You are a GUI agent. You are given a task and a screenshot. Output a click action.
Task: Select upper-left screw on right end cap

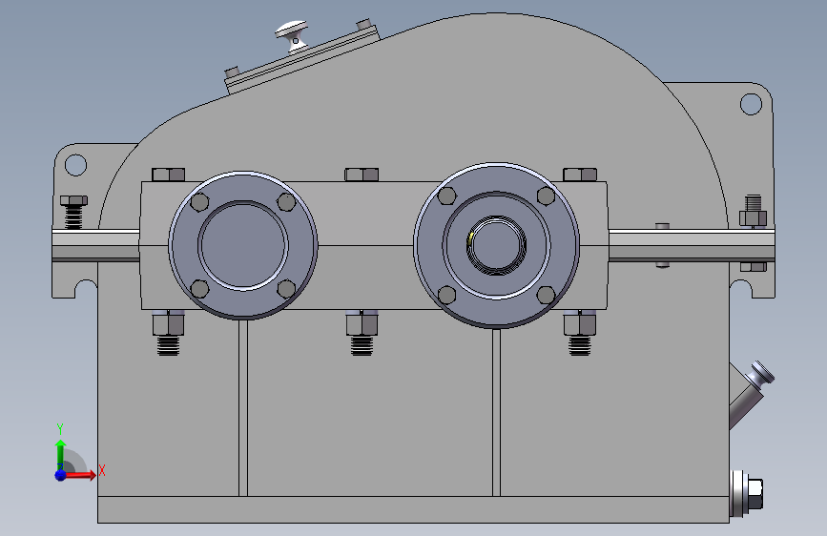coord(446,196)
